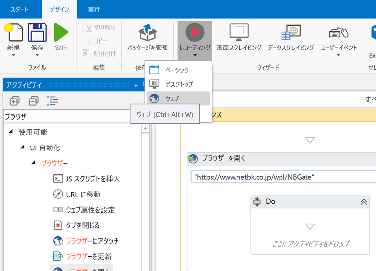Viewport: 376px width, 271px height.
Task: Click the Copy (コピー) item
Action: coord(95,41)
